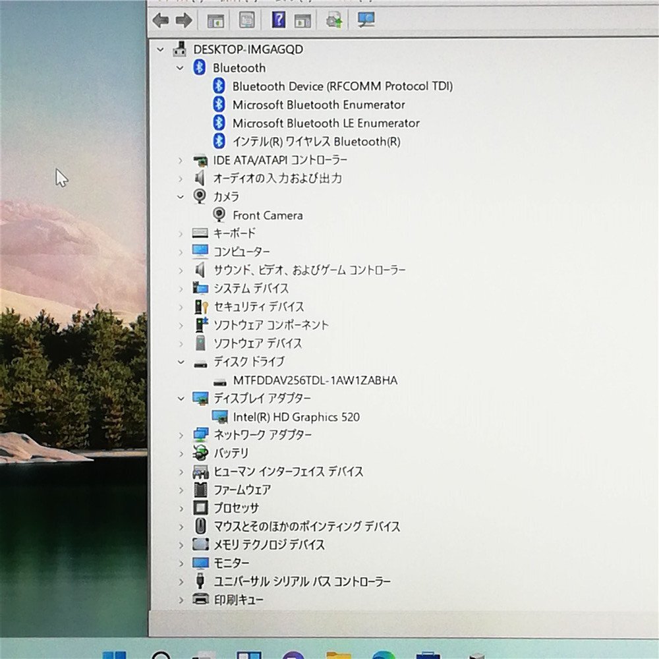Image resolution: width=659 pixels, height=659 pixels.
Task: Expand オーディオの入力および出力 category
Action: (x=181, y=179)
